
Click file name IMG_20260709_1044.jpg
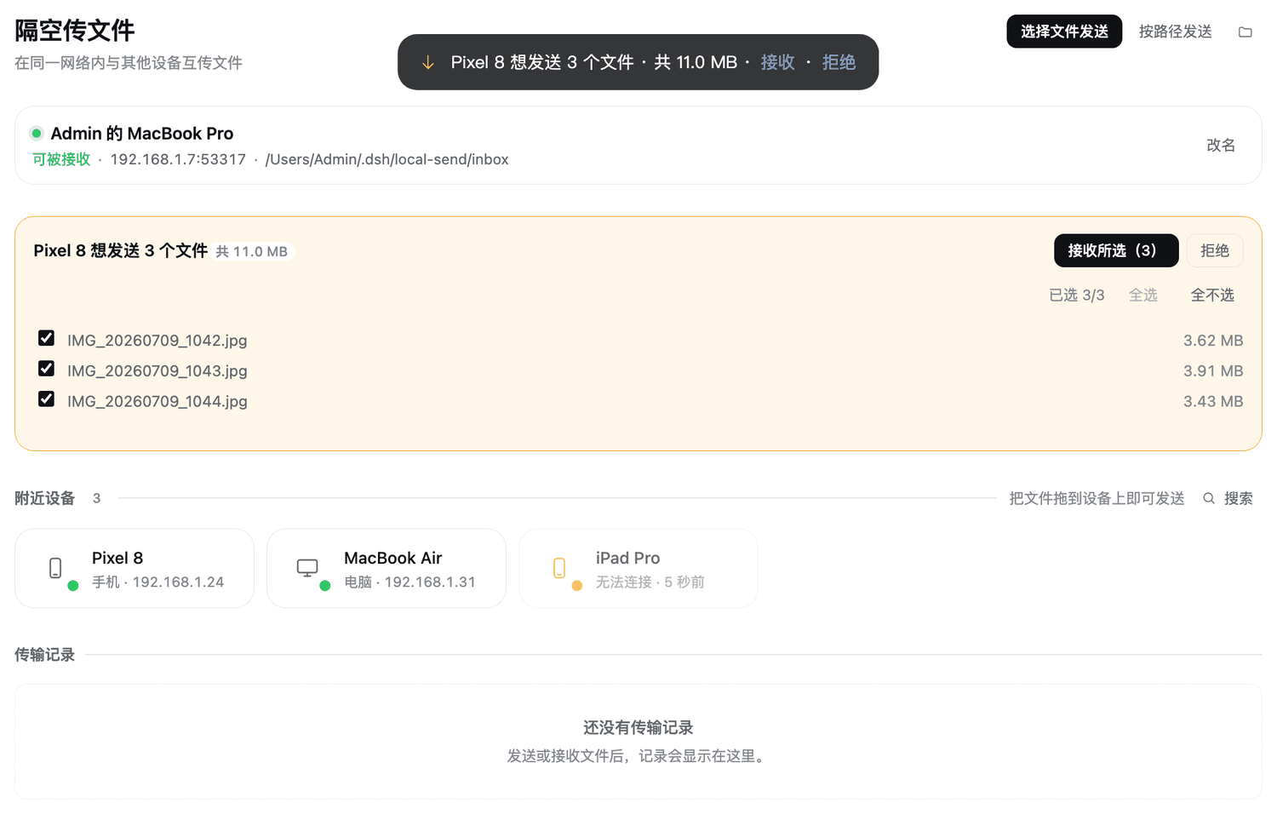point(157,401)
